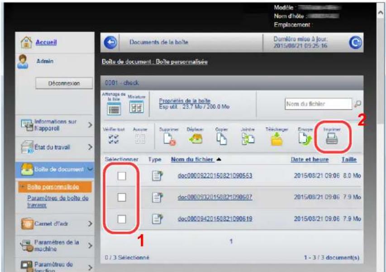Check the box for doc0000922015082109​0553
Image resolution: width=386 pixels, height=272 pixels.
pos(122,176)
